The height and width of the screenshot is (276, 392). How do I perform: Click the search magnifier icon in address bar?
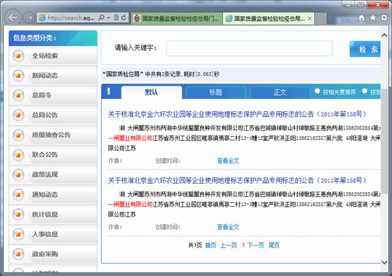click(101, 18)
